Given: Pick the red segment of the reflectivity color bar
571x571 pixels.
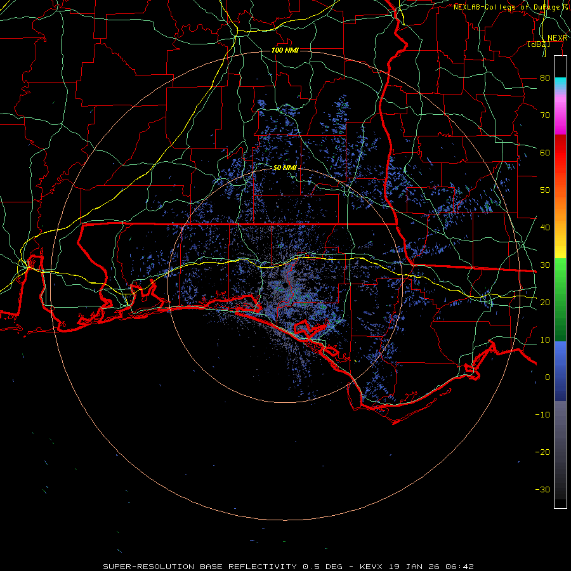Looking at the screenshot, I should tap(560, 153).
